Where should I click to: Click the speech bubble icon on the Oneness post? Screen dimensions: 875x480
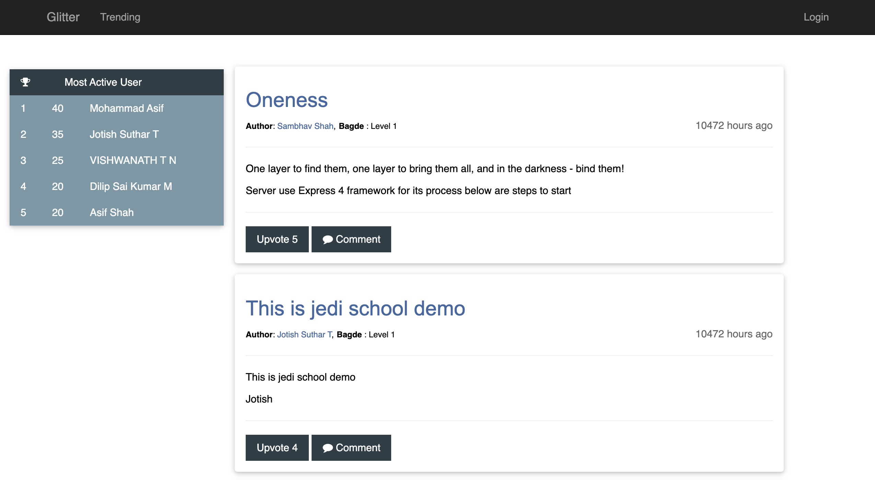(x=327, y=240)
